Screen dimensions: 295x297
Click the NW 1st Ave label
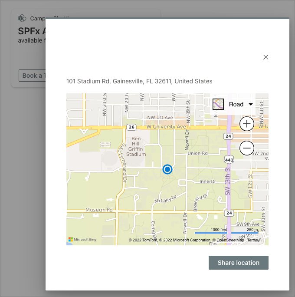(x=160, y=117)
